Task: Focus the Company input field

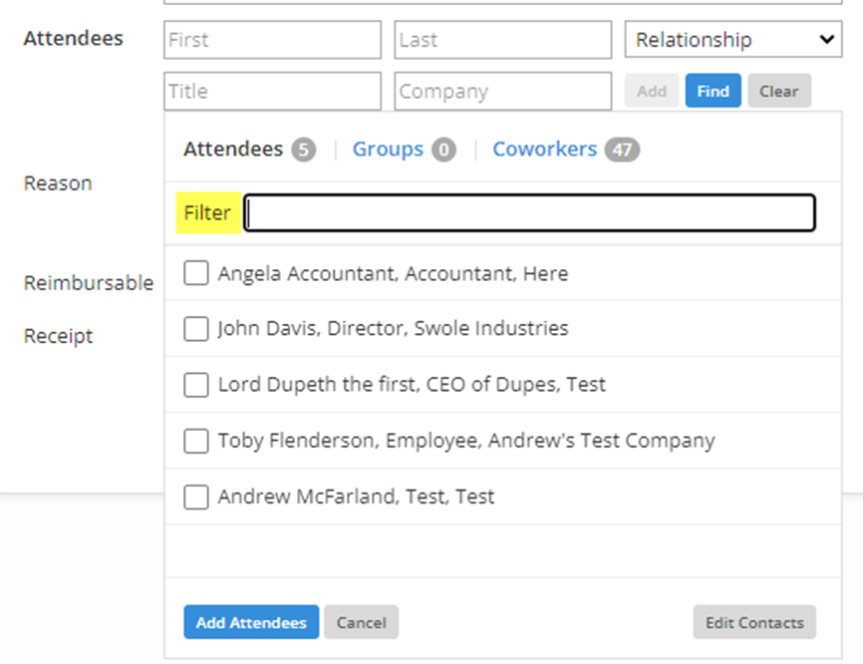Action: [502, 91]
